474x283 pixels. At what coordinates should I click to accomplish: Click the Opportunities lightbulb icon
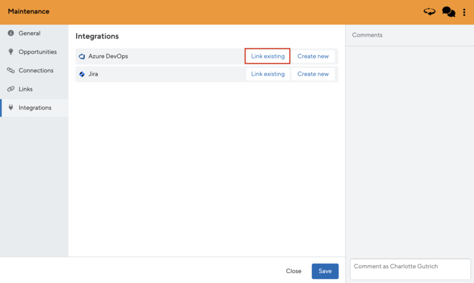(x=11, y=52)
